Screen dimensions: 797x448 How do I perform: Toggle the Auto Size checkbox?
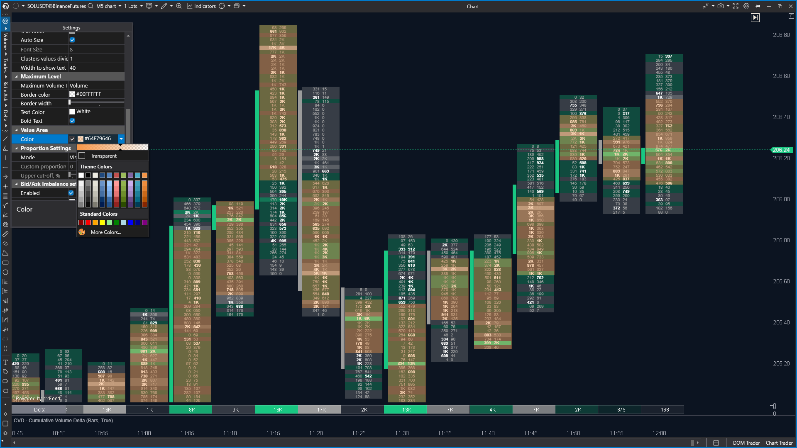click(x=72, y=40)
